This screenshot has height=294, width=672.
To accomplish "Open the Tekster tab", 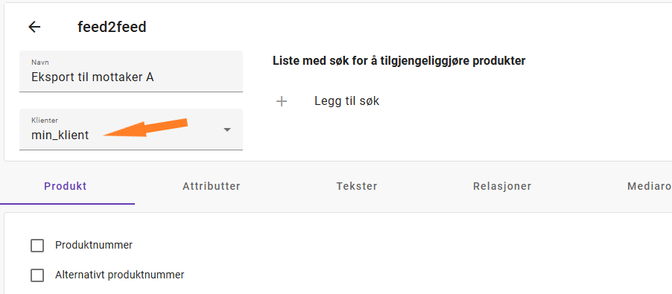I will pyautogui.click(x=357, y=187).
